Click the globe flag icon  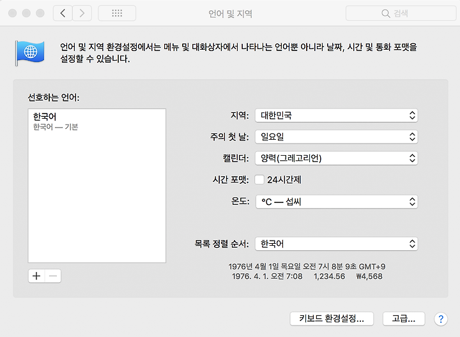30,53
